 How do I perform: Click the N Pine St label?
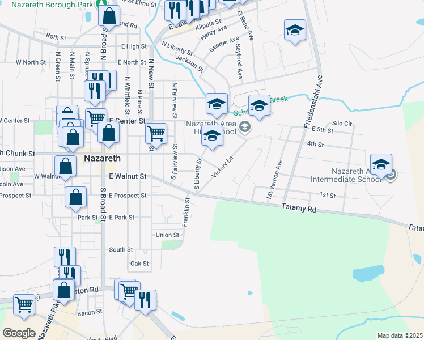click(139, 102)
